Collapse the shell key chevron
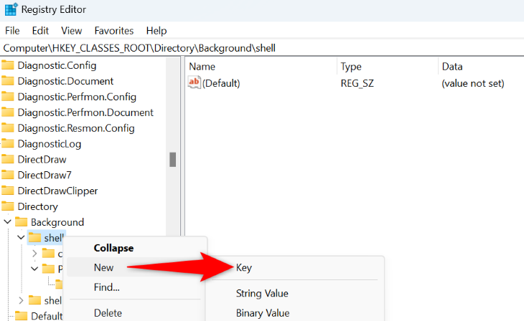The width and height of the screenshot is (524, 321). click(x=21, y=238)
